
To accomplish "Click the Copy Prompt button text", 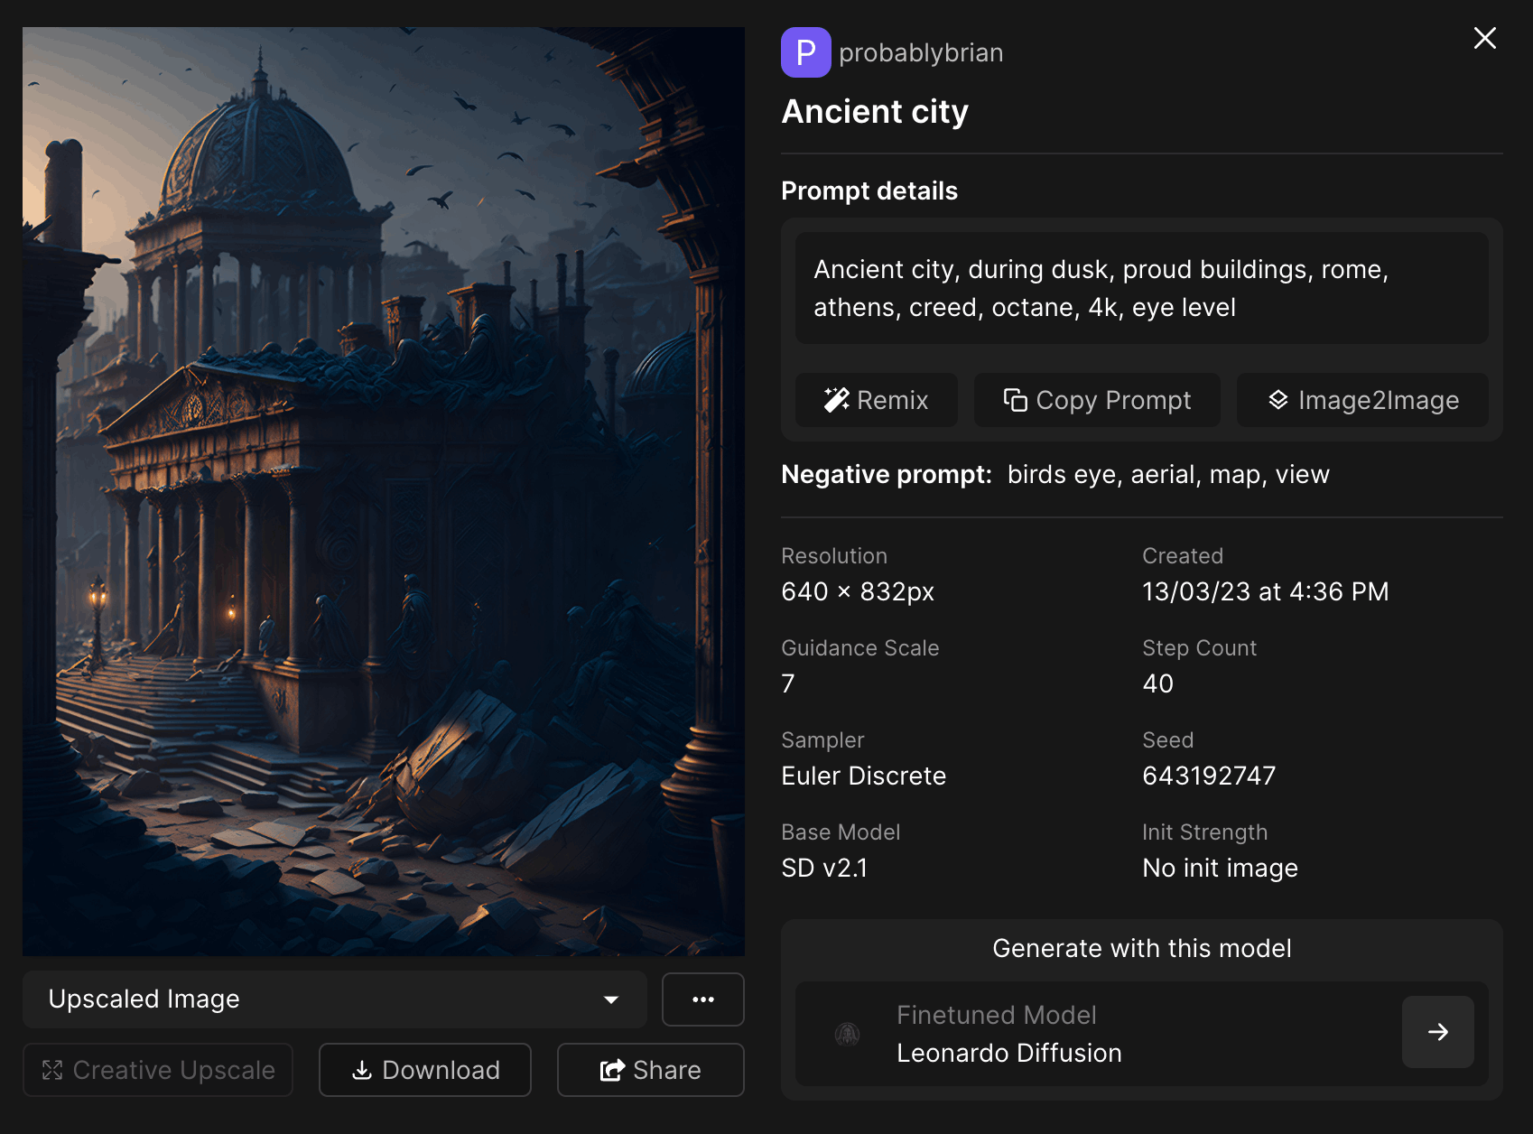I will click(x=1113, y=400).
